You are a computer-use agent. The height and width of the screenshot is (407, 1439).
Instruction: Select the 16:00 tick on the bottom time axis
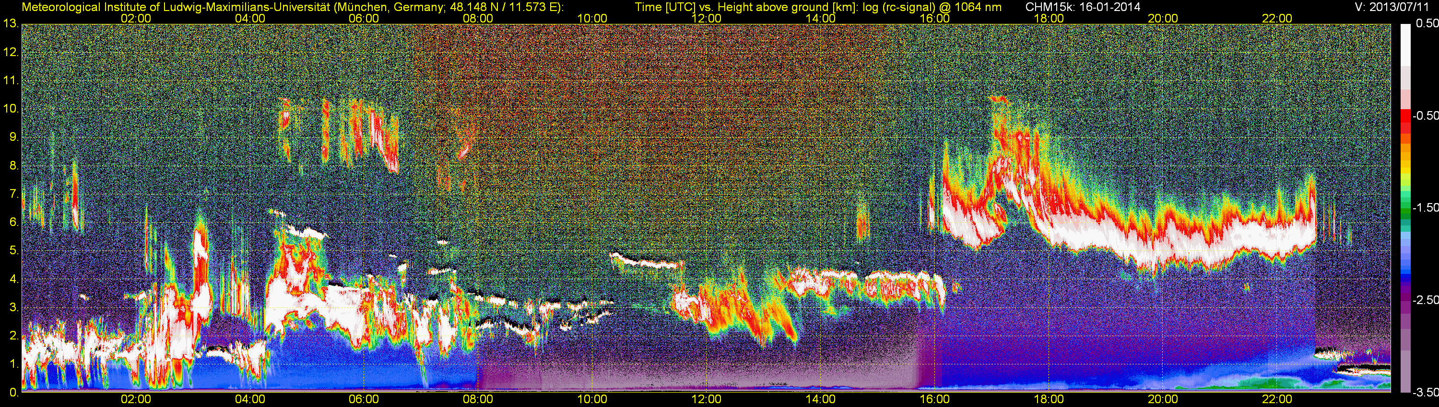click(934, 399)
